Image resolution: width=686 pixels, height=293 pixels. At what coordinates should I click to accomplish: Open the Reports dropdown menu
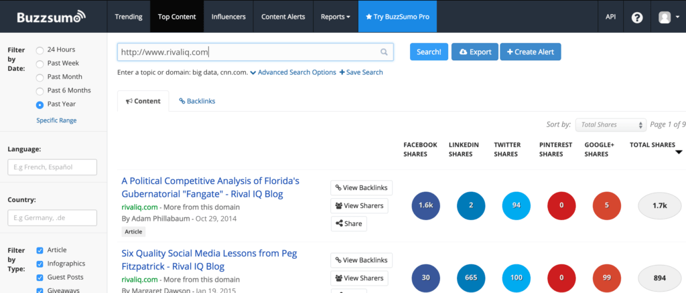coord(335,17)
